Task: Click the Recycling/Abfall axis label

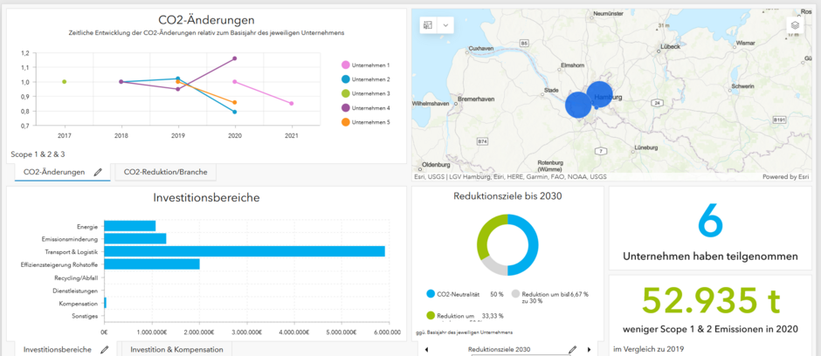Action: pyautogui.click(x=76, y=277)
